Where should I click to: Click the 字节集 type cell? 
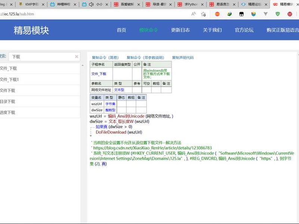(110, 104)
